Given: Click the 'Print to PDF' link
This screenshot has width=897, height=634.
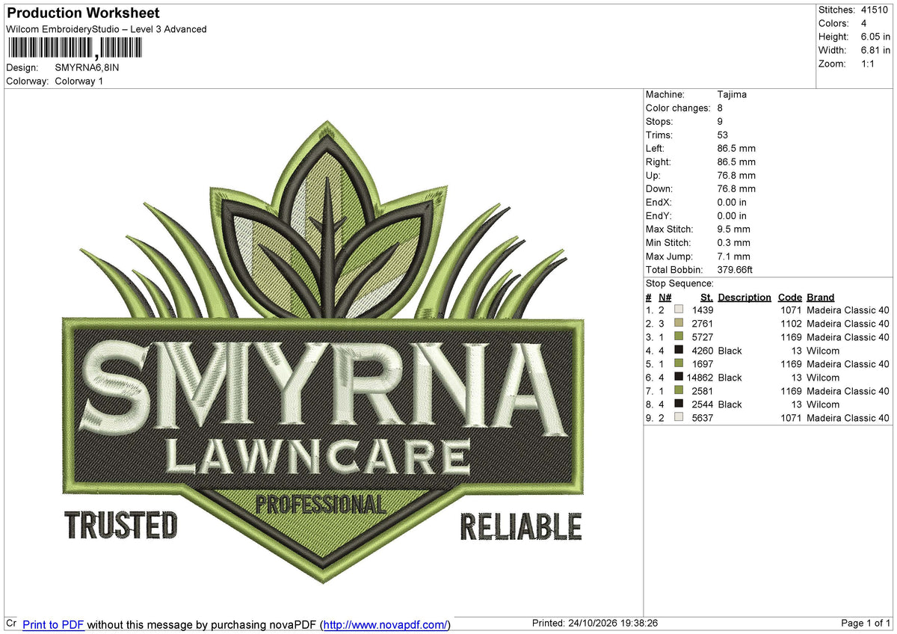Looking at the screenshot, I should coord(53,624).
